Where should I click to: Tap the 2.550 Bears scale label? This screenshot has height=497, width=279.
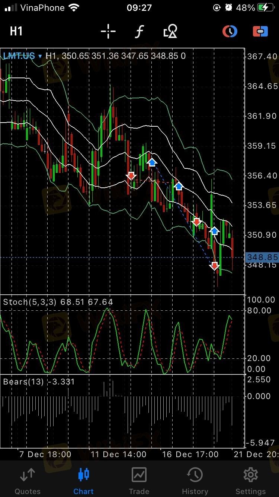[259, 380]
